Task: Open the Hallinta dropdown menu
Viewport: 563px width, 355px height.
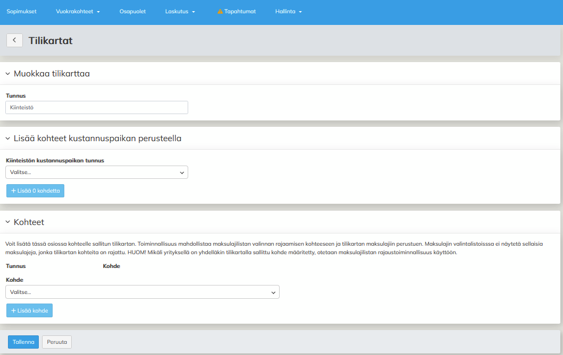Action: point(289,11)
